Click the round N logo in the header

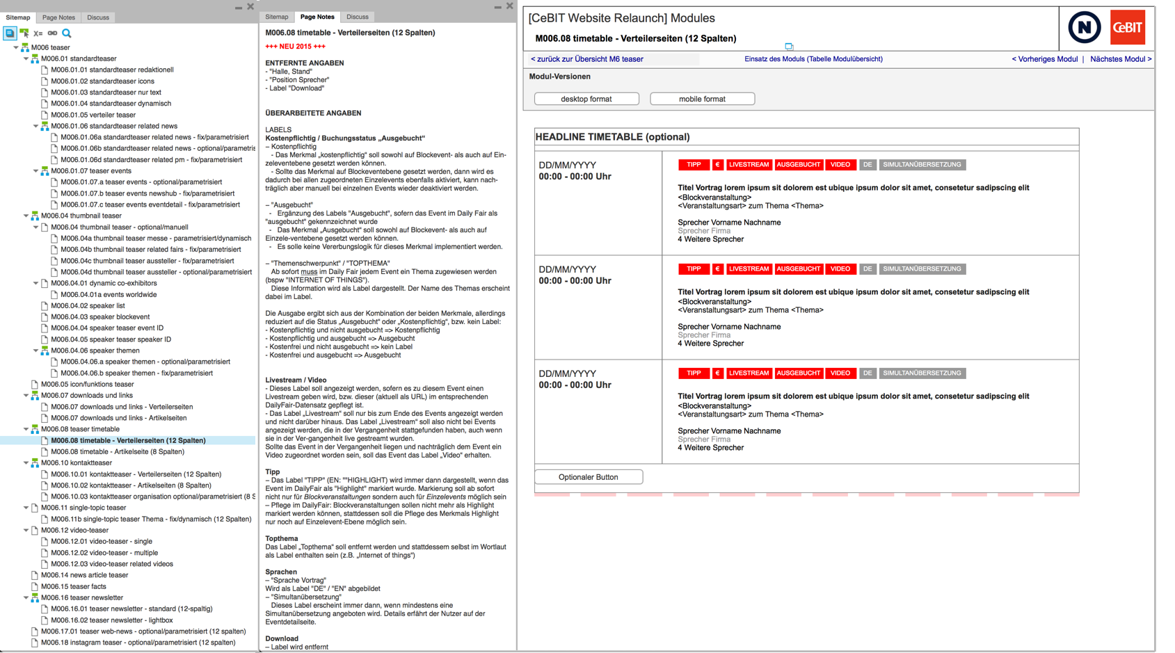pyautogui.click(x=1084, y=28)
